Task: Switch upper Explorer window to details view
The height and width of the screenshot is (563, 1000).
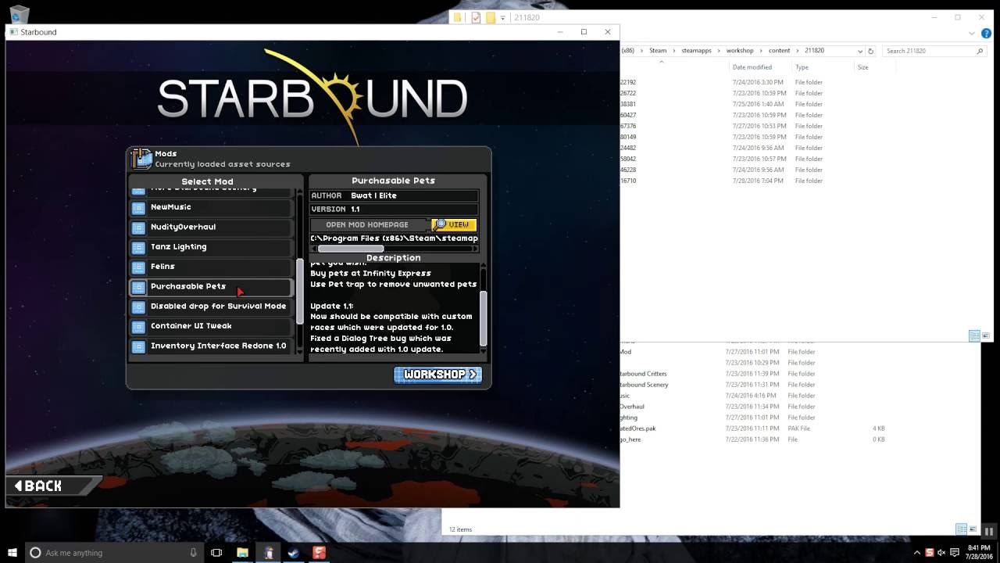Action: click(974, 335)
